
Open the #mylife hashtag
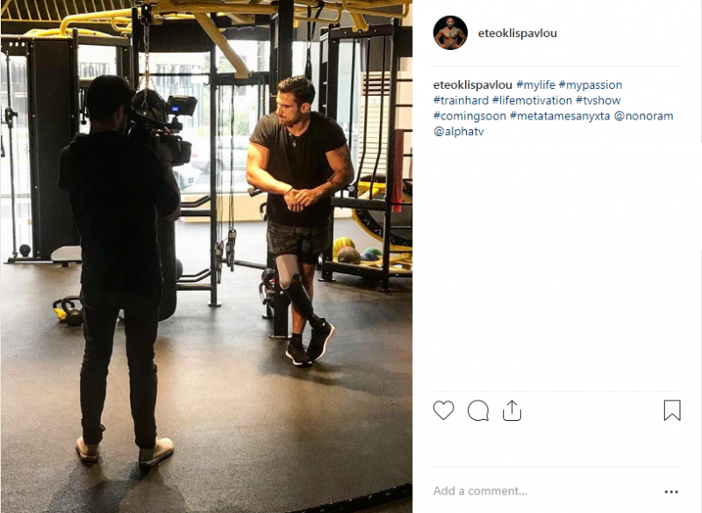[x=535, y=84]
